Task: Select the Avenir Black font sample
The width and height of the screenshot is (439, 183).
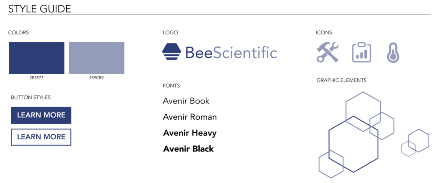Action: click(188, 149)
